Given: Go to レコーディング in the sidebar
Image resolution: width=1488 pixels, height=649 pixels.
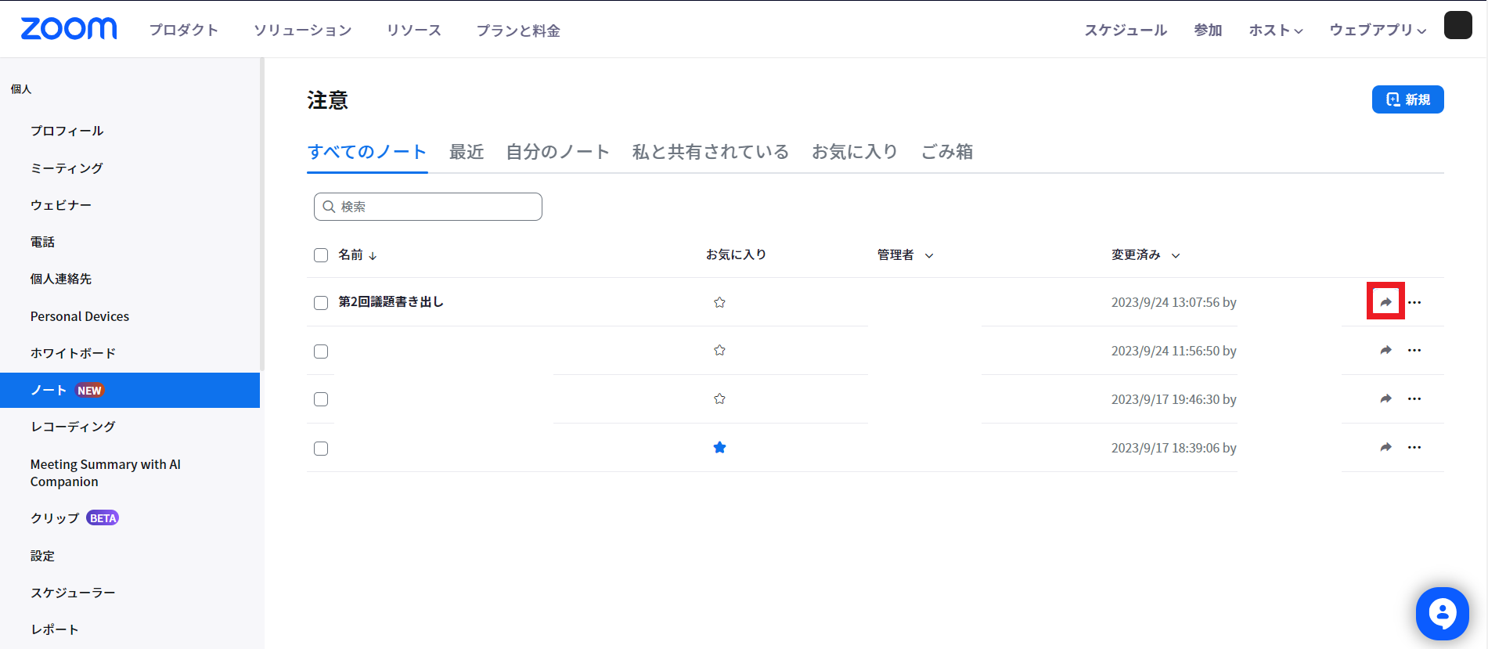Looking at the screenshot, I should pos(73,427).
